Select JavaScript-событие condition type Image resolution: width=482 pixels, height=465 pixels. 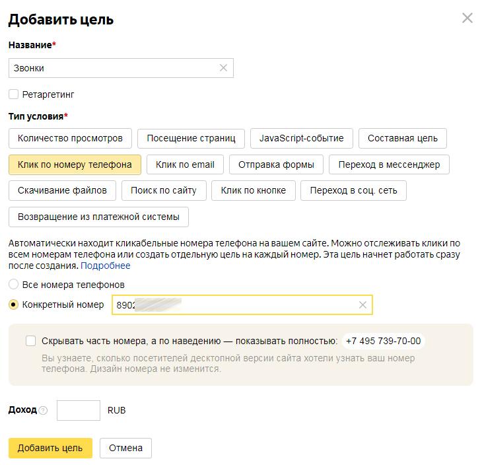pyautogui.click(x=301, y=138)
